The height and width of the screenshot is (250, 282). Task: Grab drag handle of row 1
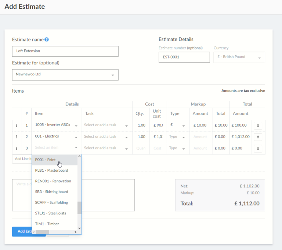17,125
